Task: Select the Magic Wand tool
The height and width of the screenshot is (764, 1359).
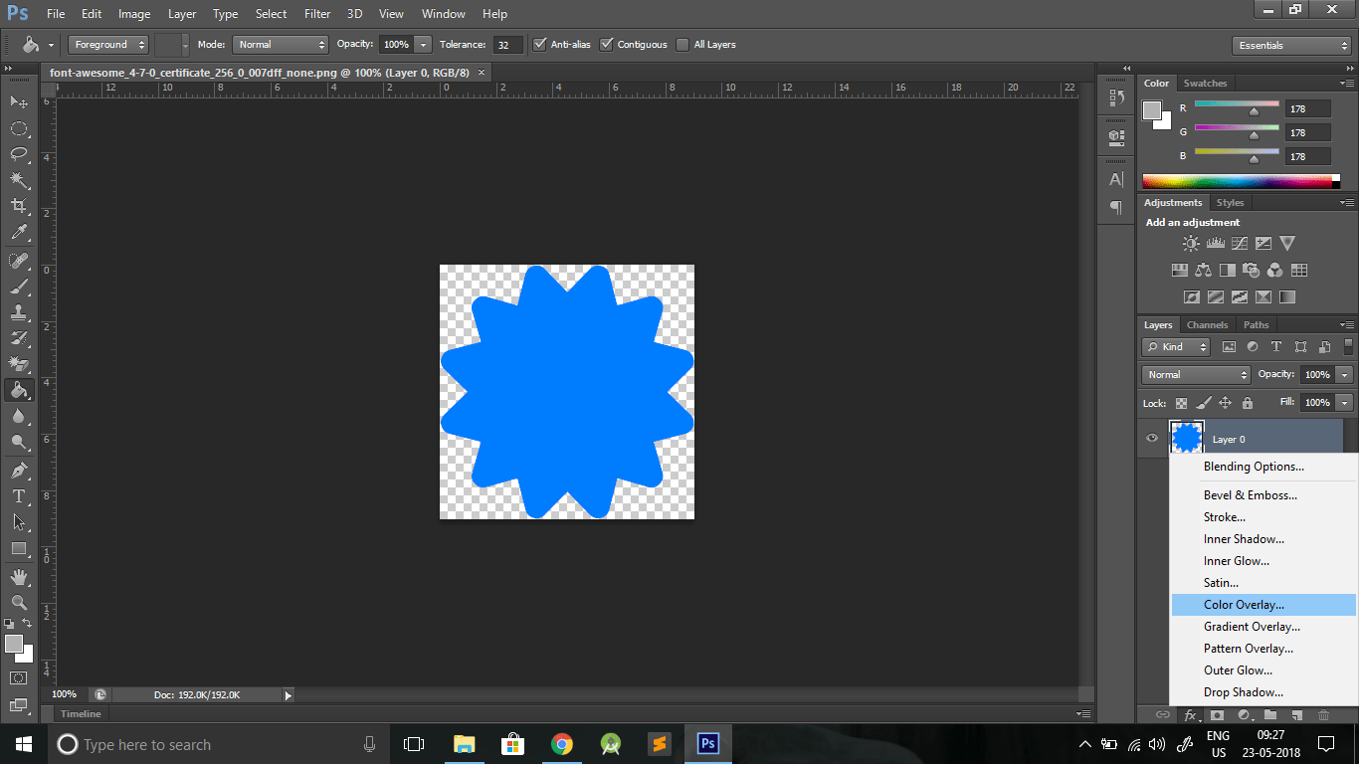Action: [x=19, y=180]
